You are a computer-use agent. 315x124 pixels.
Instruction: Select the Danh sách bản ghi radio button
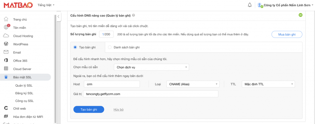[x=110, y=48]
